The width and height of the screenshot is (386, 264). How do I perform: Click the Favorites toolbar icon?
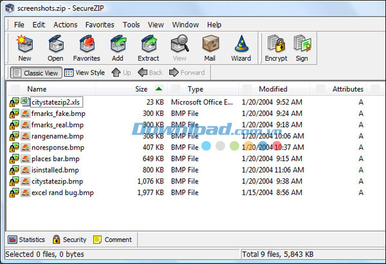click(86, 48)
